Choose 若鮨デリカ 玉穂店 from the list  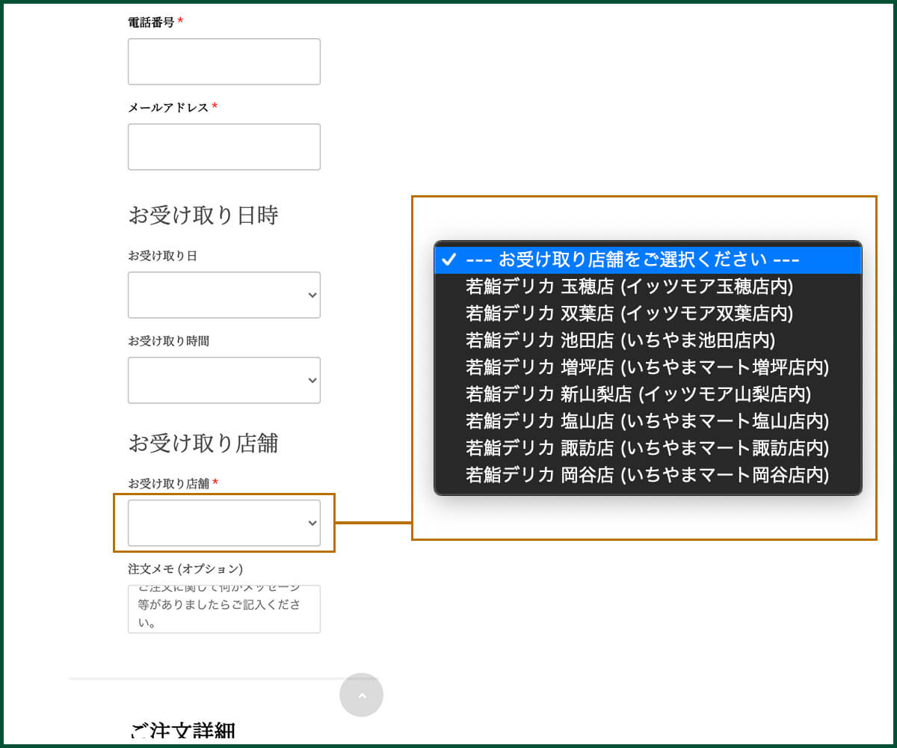629,286
